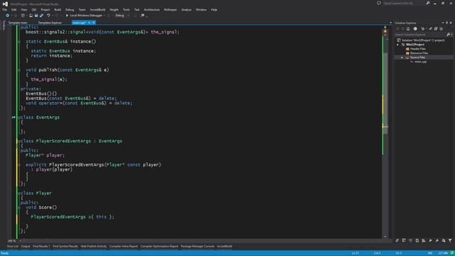
Task: Open the document tab overflow dropdown
Action: coord(390,23)
